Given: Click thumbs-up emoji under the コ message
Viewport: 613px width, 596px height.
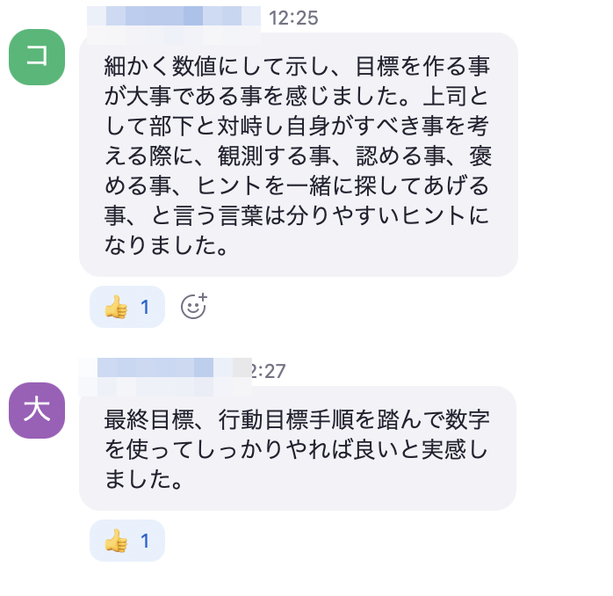Looking at the screenshot, I should click(x=116, y=307).
